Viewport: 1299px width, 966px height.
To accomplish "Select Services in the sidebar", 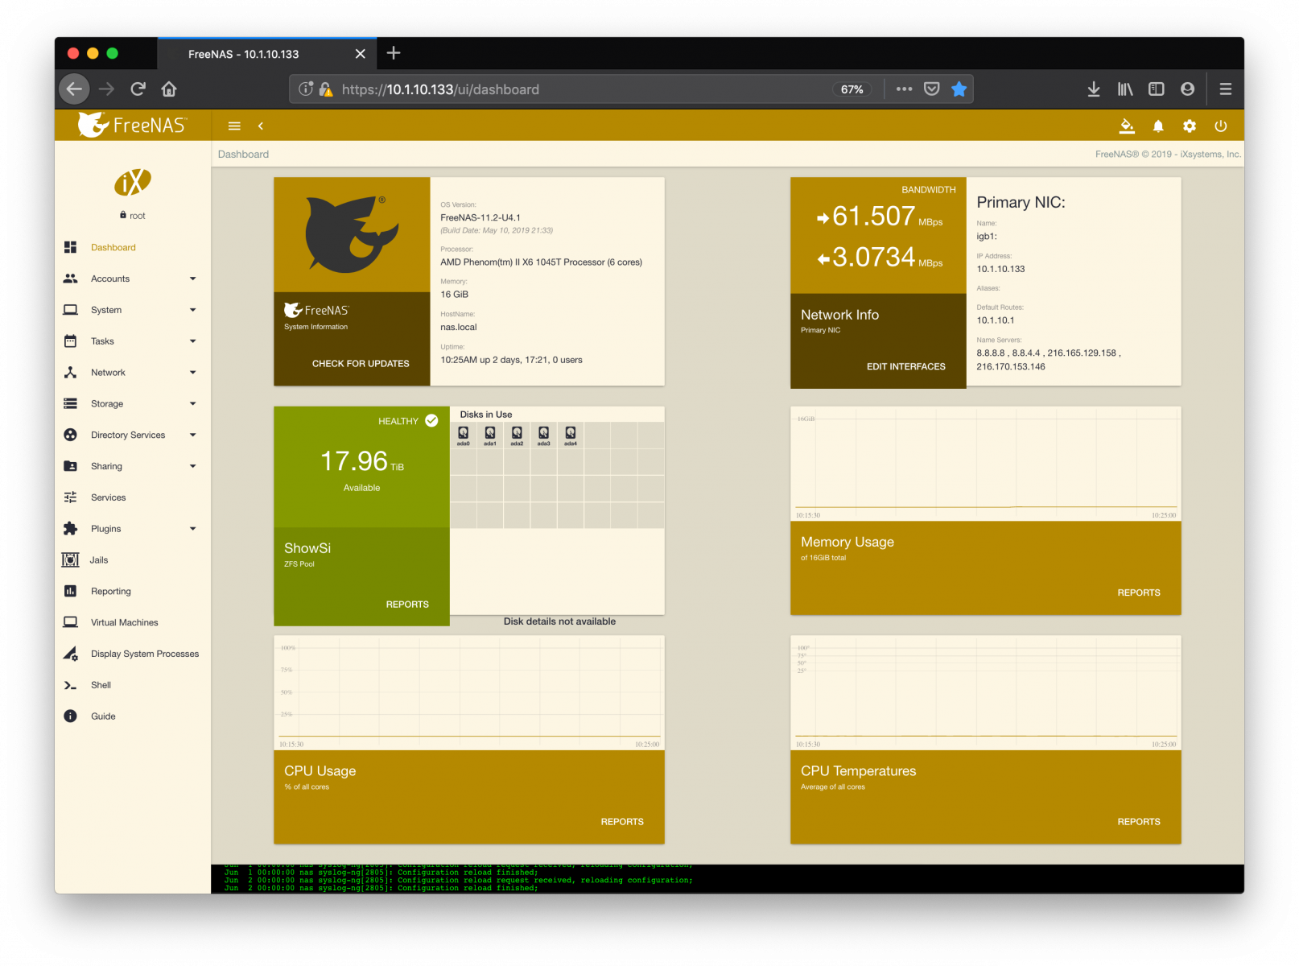I will pos(108,497).
